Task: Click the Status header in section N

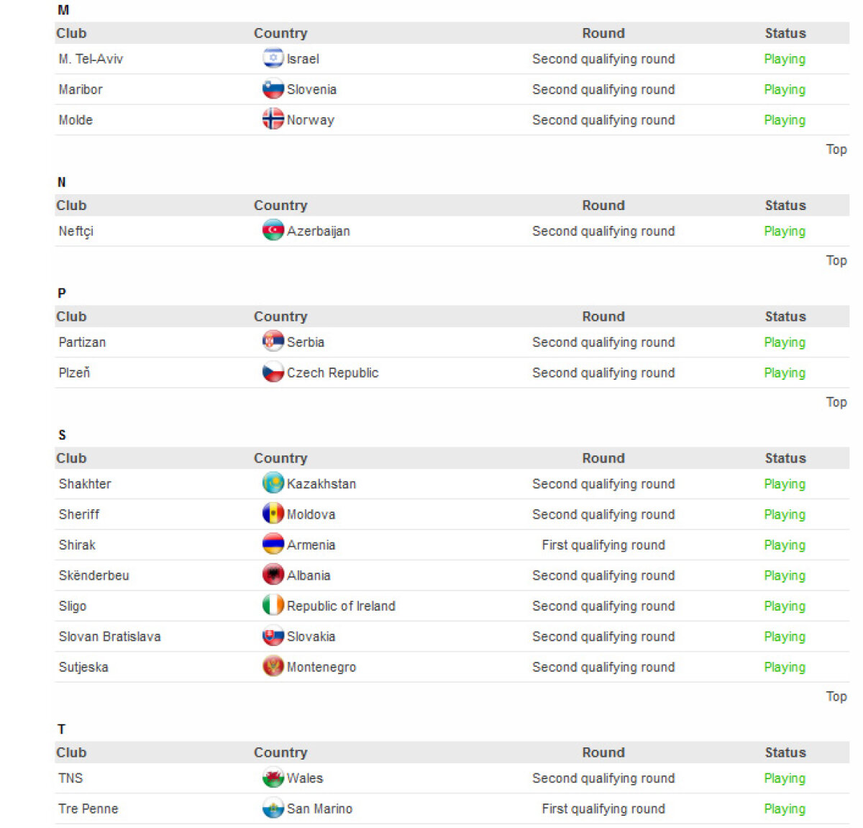Action: click(x=785, y=206)
